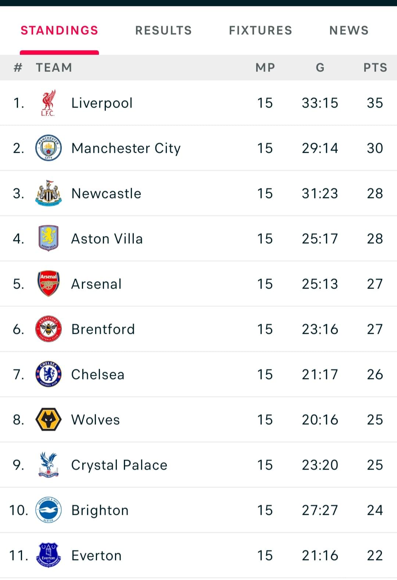This screenshot has width=397, height=580.
Task: Go to the News tab
Action: pos(349,30)
